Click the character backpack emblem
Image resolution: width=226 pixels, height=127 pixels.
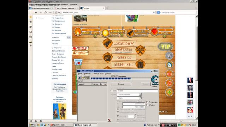[141, 64]
